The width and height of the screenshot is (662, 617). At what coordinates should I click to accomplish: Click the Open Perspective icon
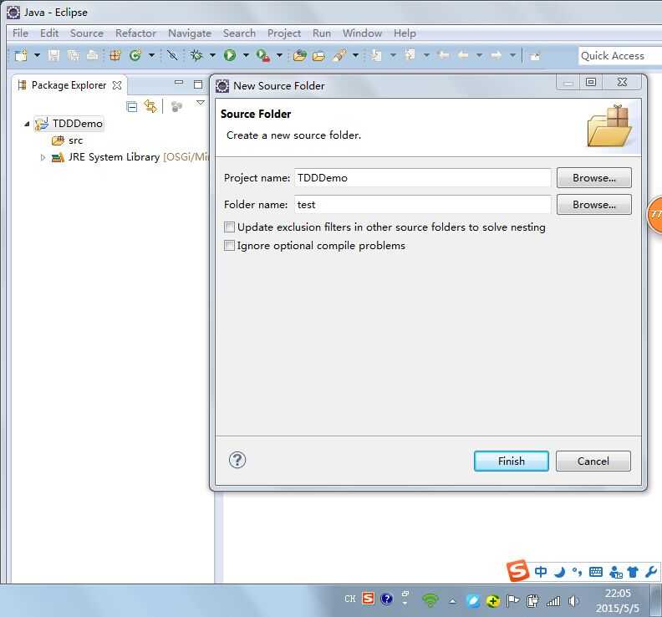pos(535,56)
